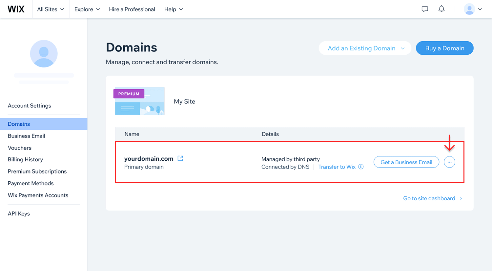Open Vouchers in sidebar
This screenshot has height=271, width=492.
pos(20,148)
